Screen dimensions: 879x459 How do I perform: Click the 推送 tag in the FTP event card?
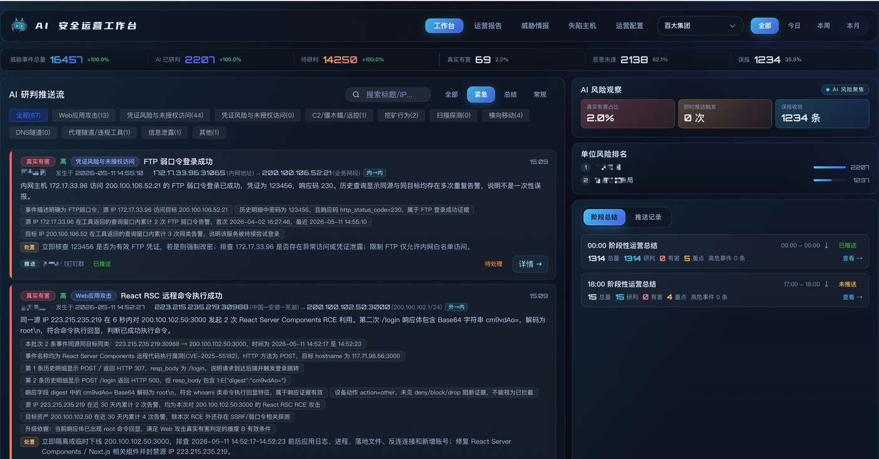30,264
